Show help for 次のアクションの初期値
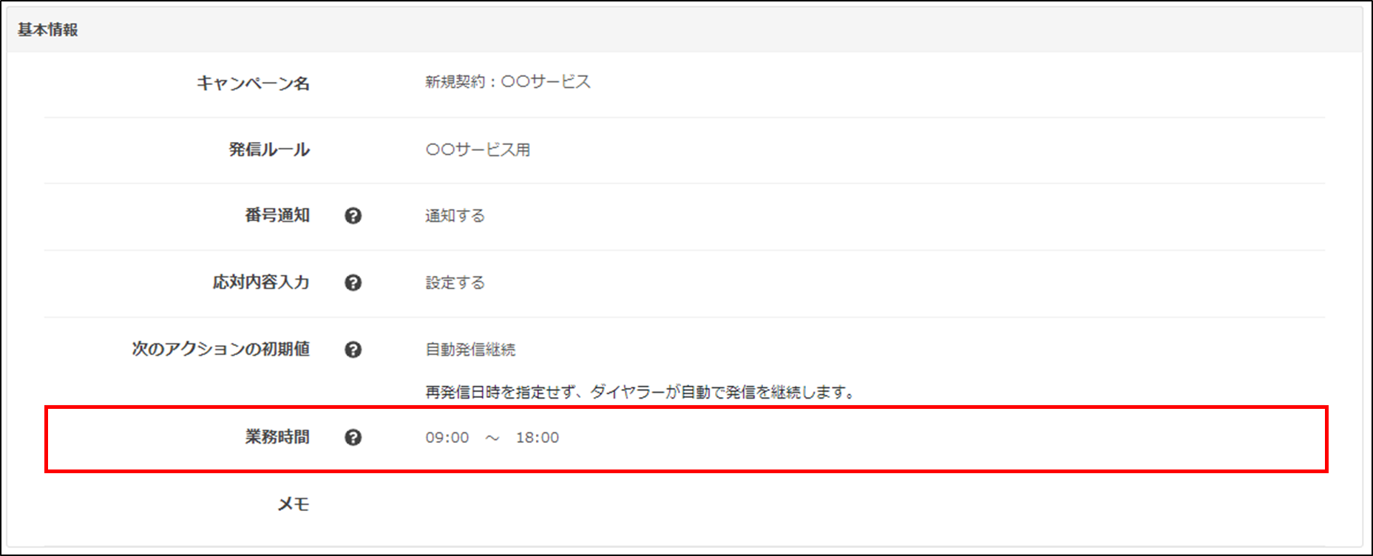The image size is (1373, 556). pos(353,350)
